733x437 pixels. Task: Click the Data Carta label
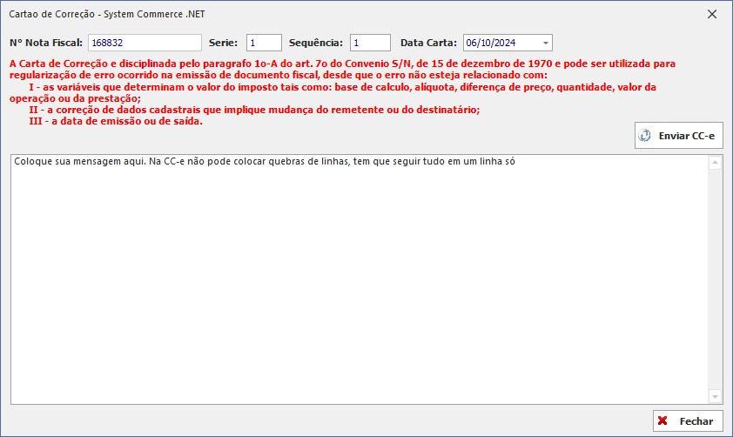coord(428,43)
